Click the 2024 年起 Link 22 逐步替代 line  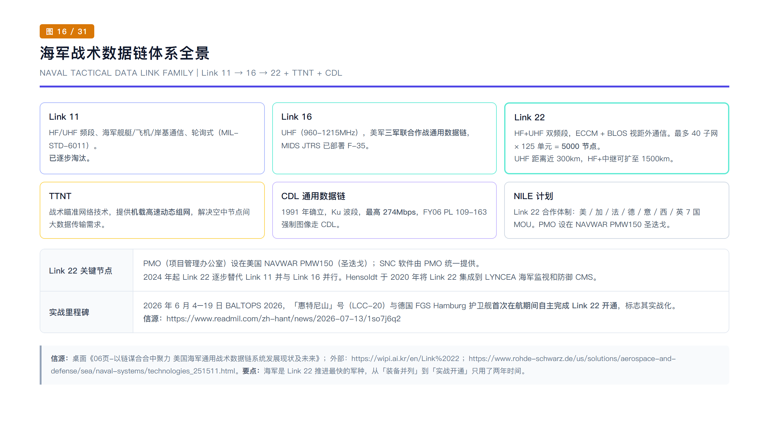tap(371, 277)
